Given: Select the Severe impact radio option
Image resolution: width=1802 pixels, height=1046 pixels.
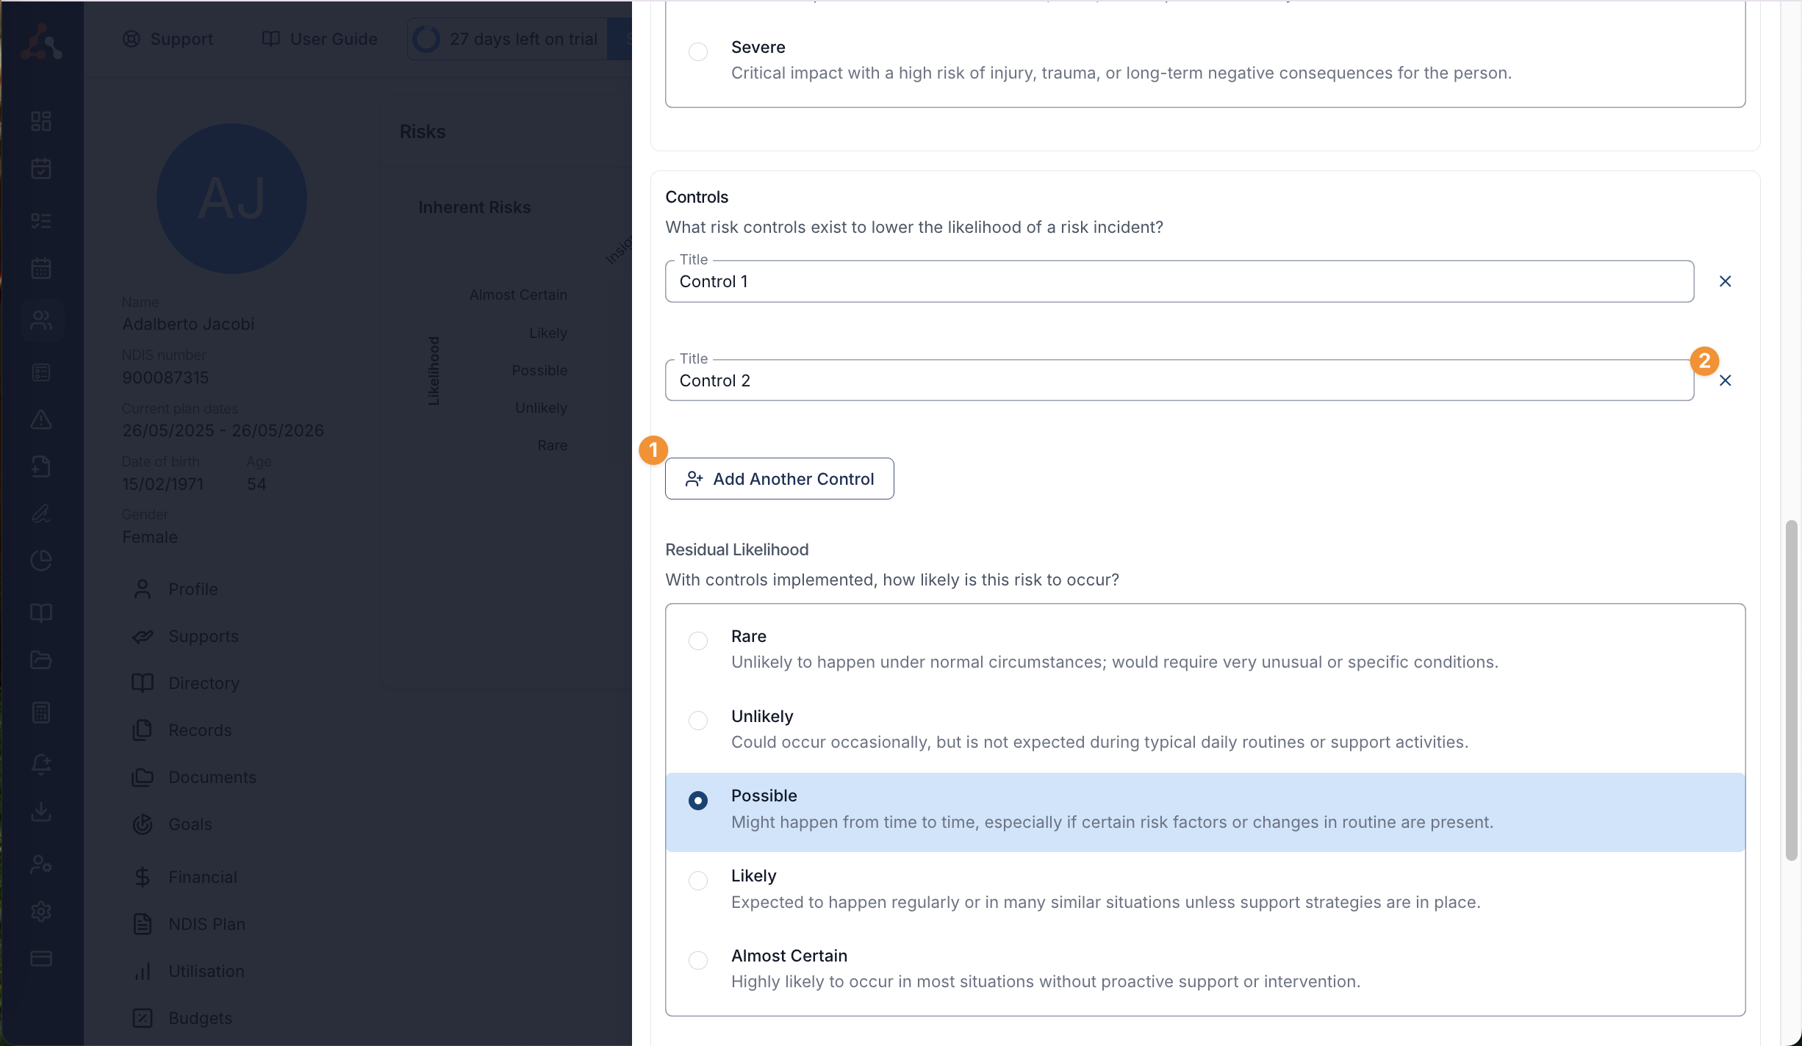Looking at the screenshot, I should pyautogui.click(x=698, y=51).
